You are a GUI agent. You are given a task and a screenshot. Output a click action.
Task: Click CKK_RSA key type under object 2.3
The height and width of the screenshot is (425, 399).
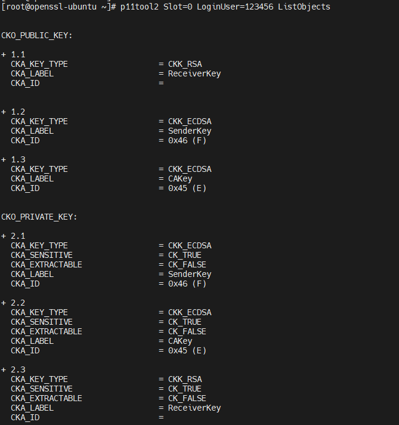(x=185, y=379)
